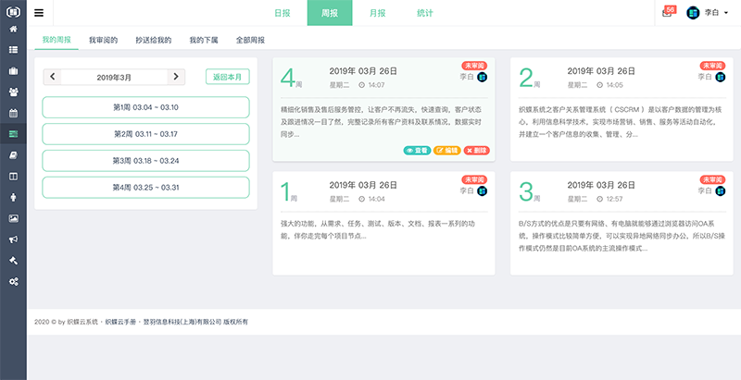Toggle the hamburger menu button

39,13
